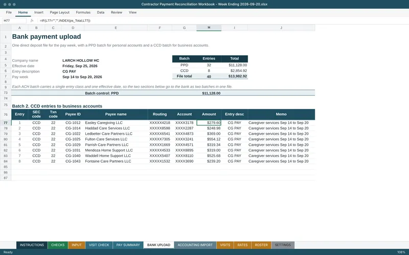
Task: Switch to the ROSTER sheet tab
Action: point(261,245)
